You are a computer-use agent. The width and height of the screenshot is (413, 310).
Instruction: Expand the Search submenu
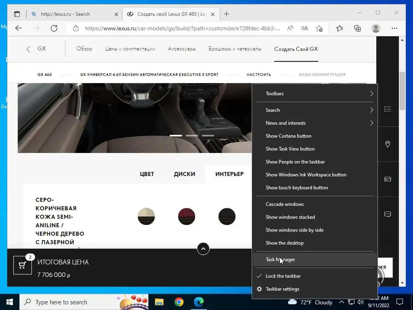pyautogui.click(x=315, y=110)
